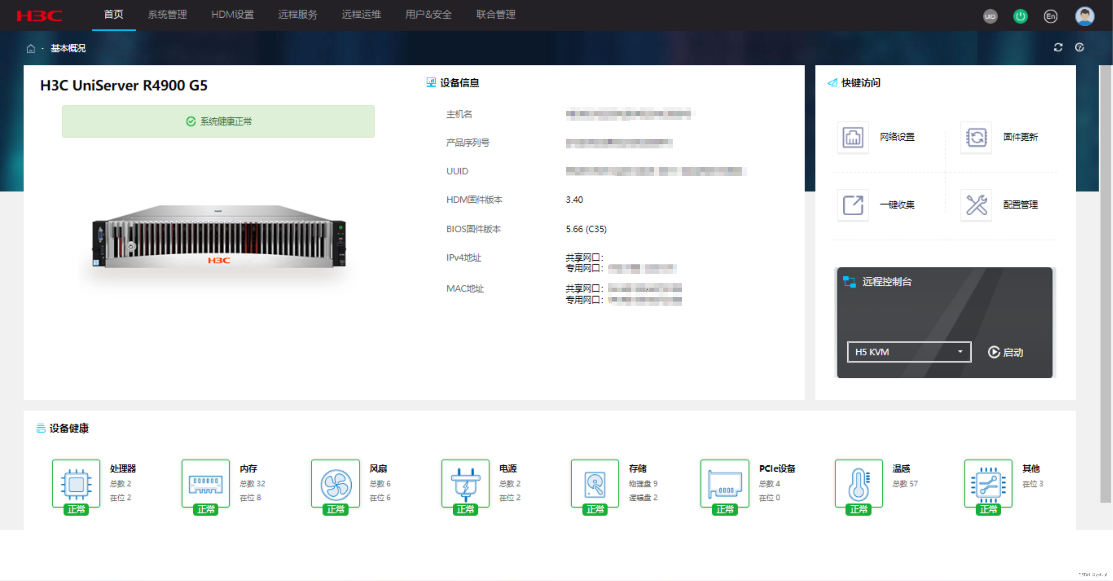Click the 网络设置 link text

point(897,137)
